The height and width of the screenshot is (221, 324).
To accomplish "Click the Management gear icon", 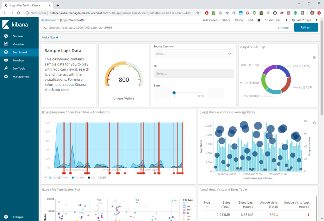I will pyautogui.click(x=6, y=76).
